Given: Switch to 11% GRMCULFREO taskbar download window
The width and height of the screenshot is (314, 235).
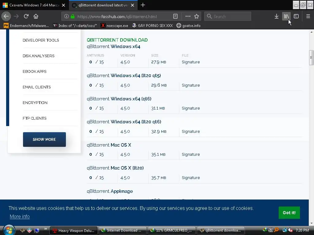Looking at the screenshot, I should point(171,230).
